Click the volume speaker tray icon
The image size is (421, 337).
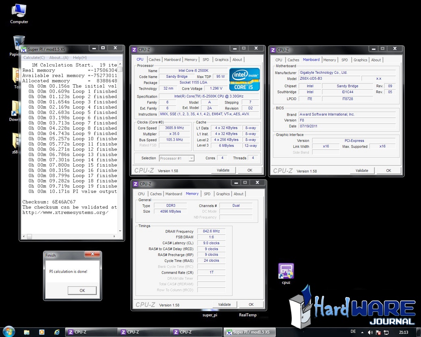point(370,332)
